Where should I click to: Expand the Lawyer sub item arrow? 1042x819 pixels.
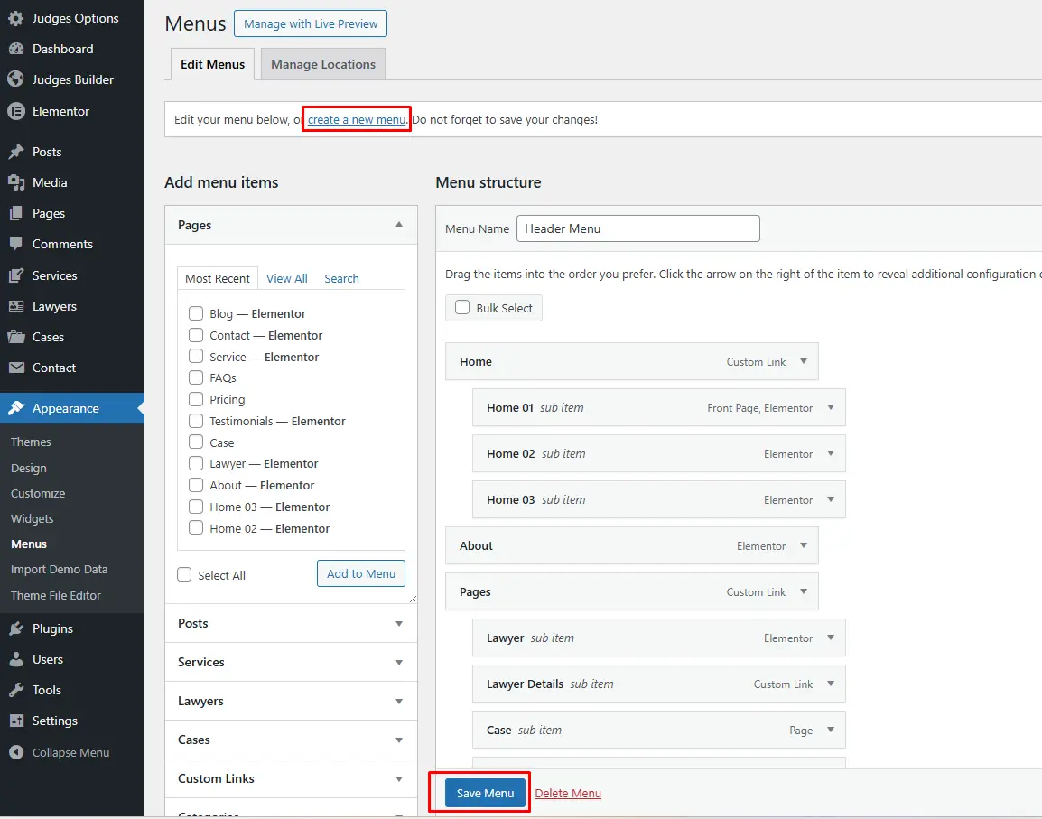pyautogui.click(x=831, y=638)
